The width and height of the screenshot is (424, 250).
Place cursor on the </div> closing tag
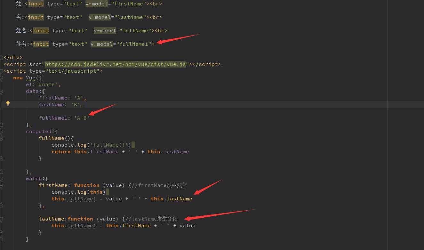click(13, 58)
